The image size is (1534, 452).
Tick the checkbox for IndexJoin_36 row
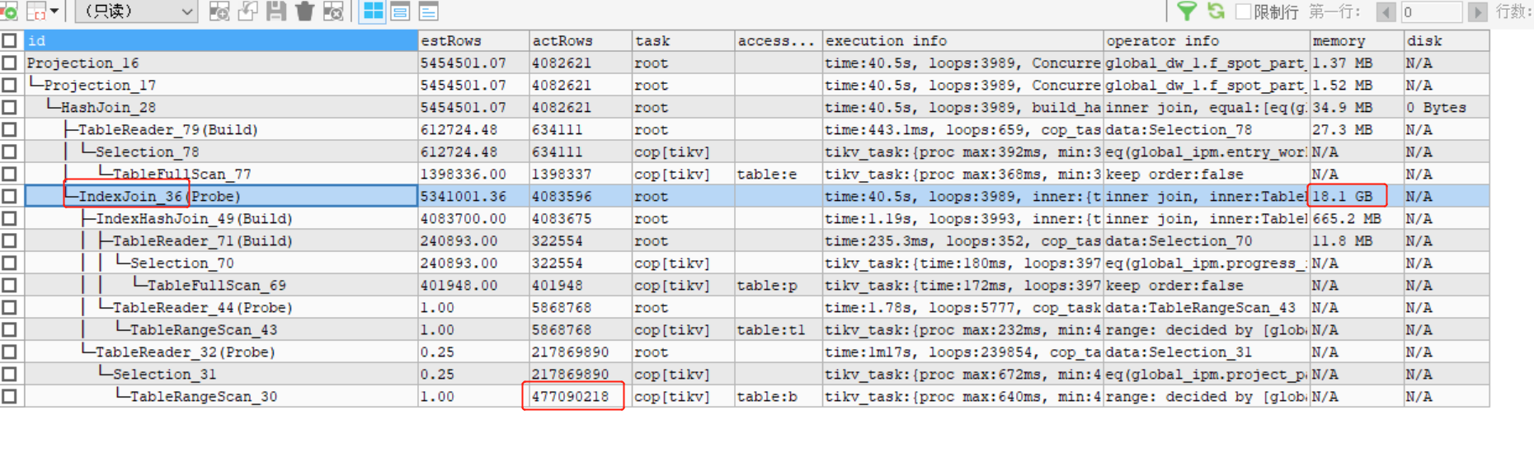click(x=9, y=196)
